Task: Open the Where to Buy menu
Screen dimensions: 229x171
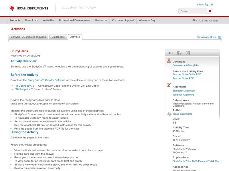Action: (147, 20)
